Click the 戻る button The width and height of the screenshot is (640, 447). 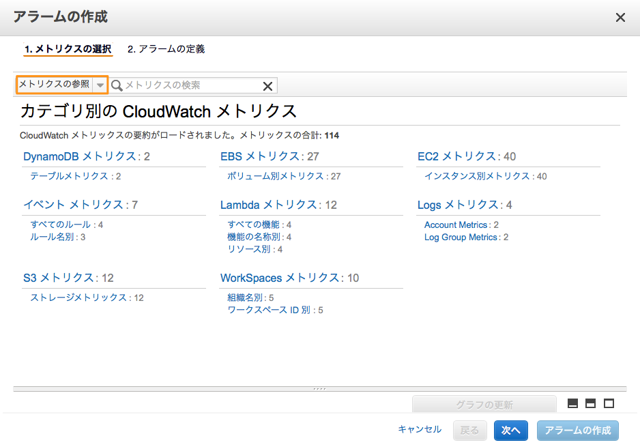coord(469,430)
